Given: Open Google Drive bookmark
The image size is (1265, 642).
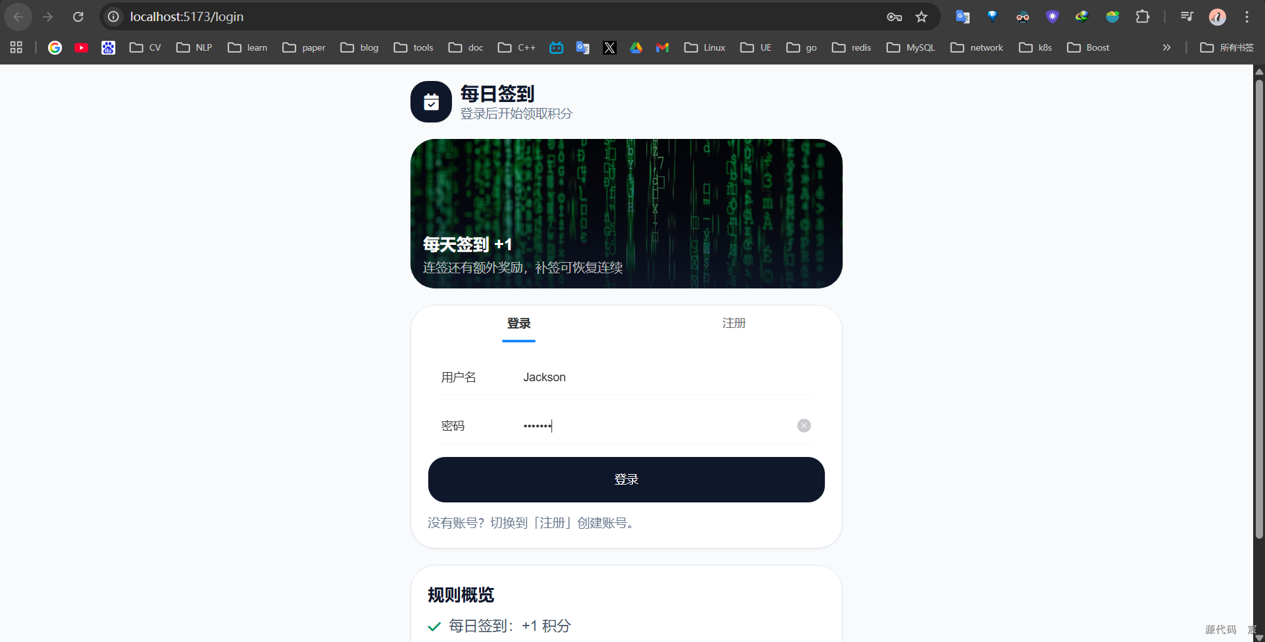Looking at the screenshot, I should click(636, 47).
